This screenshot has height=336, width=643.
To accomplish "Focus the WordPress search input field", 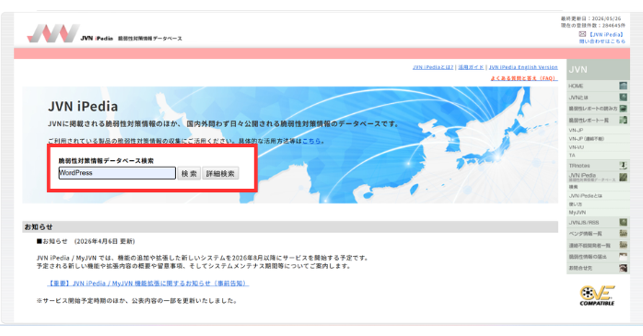I will 117,173.
